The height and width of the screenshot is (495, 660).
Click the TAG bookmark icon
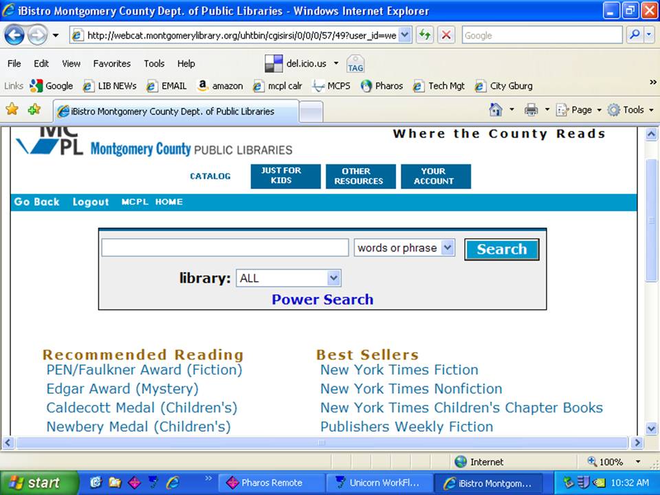coord(355,64)
